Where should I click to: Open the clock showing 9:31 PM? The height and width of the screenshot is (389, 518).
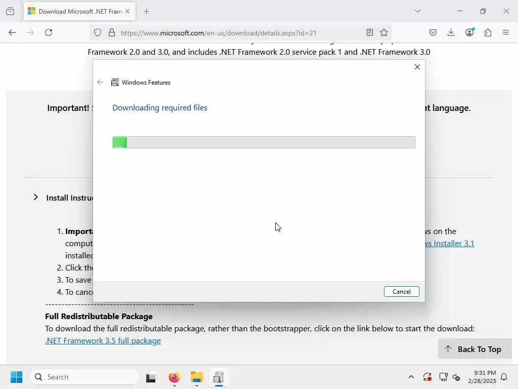pos(482,377)
